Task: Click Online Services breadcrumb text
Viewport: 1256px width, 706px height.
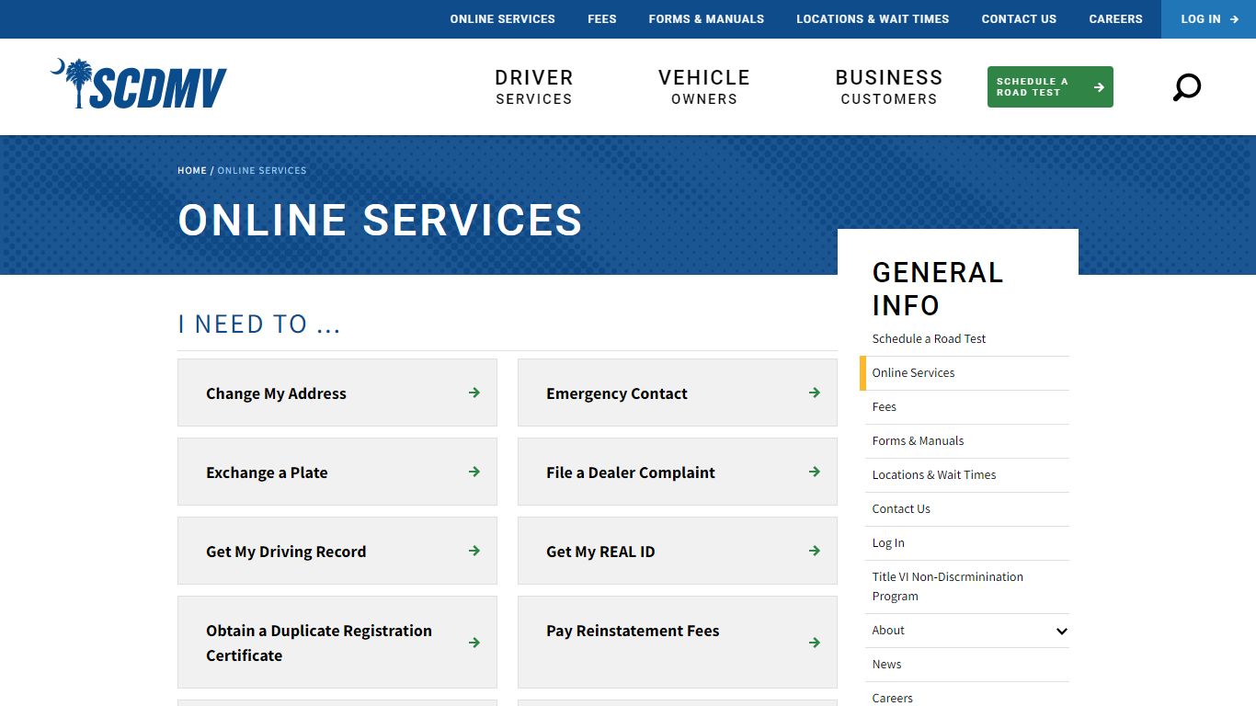Action: [x=262, y=171]
